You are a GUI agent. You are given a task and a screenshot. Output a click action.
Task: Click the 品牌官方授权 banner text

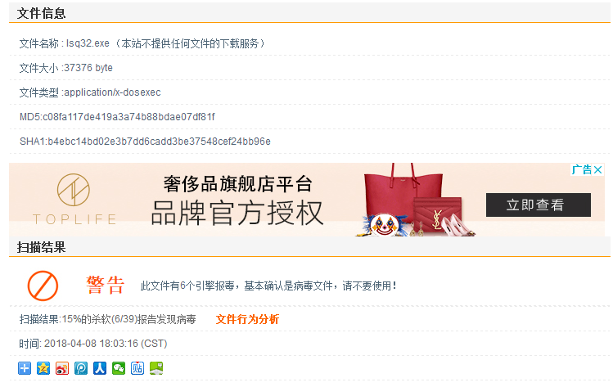(237, 214)
